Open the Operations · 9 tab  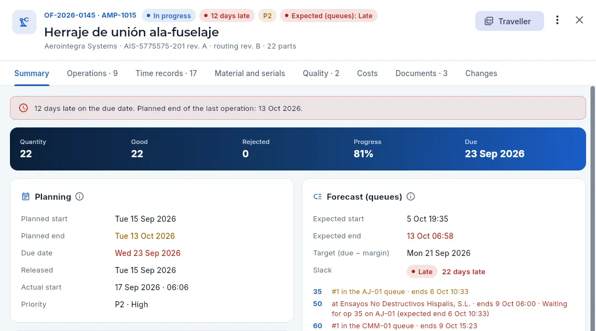click(92, 73)
